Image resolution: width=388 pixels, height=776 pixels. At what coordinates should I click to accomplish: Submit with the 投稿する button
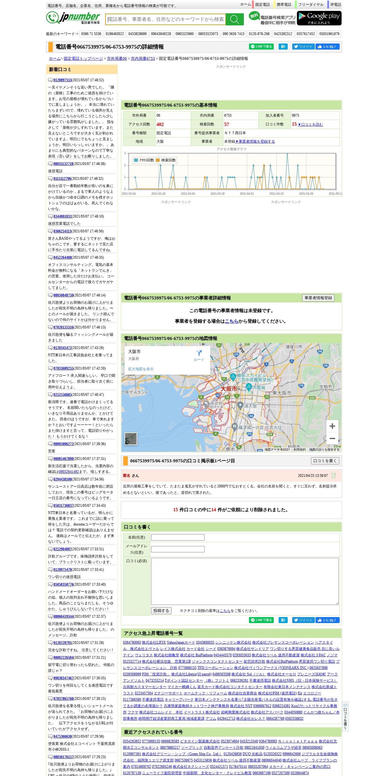coord(161,611)
